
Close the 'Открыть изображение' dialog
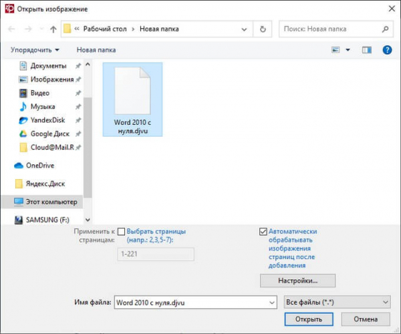point(392,9)
